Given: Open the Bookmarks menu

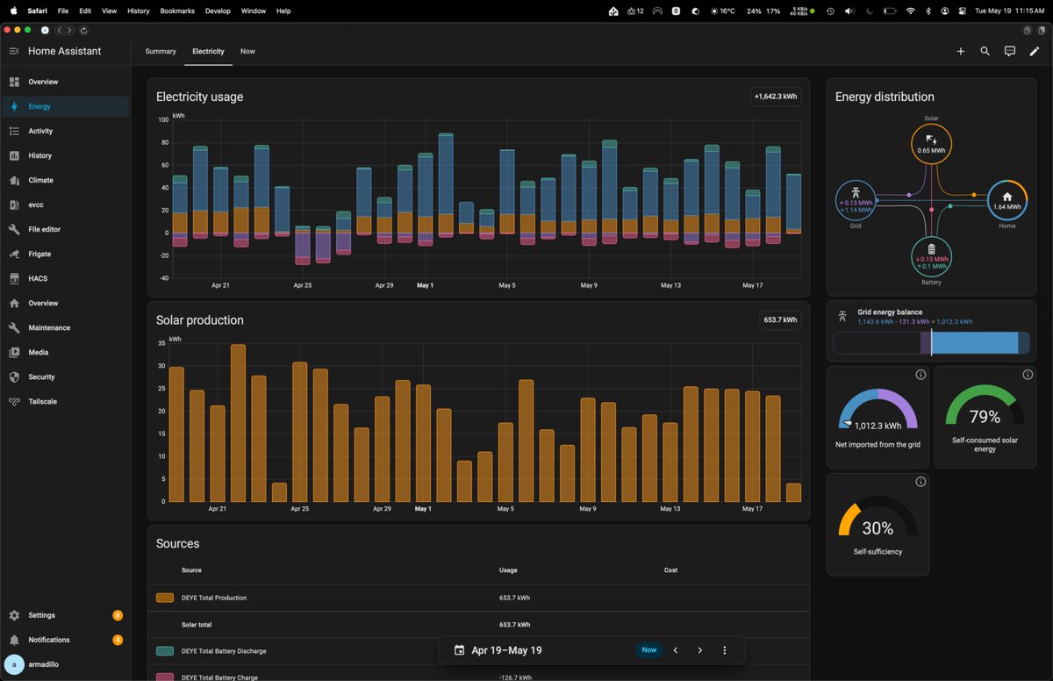Looking at the screenshot, I should pyautogui.click(x=178, y=11).
